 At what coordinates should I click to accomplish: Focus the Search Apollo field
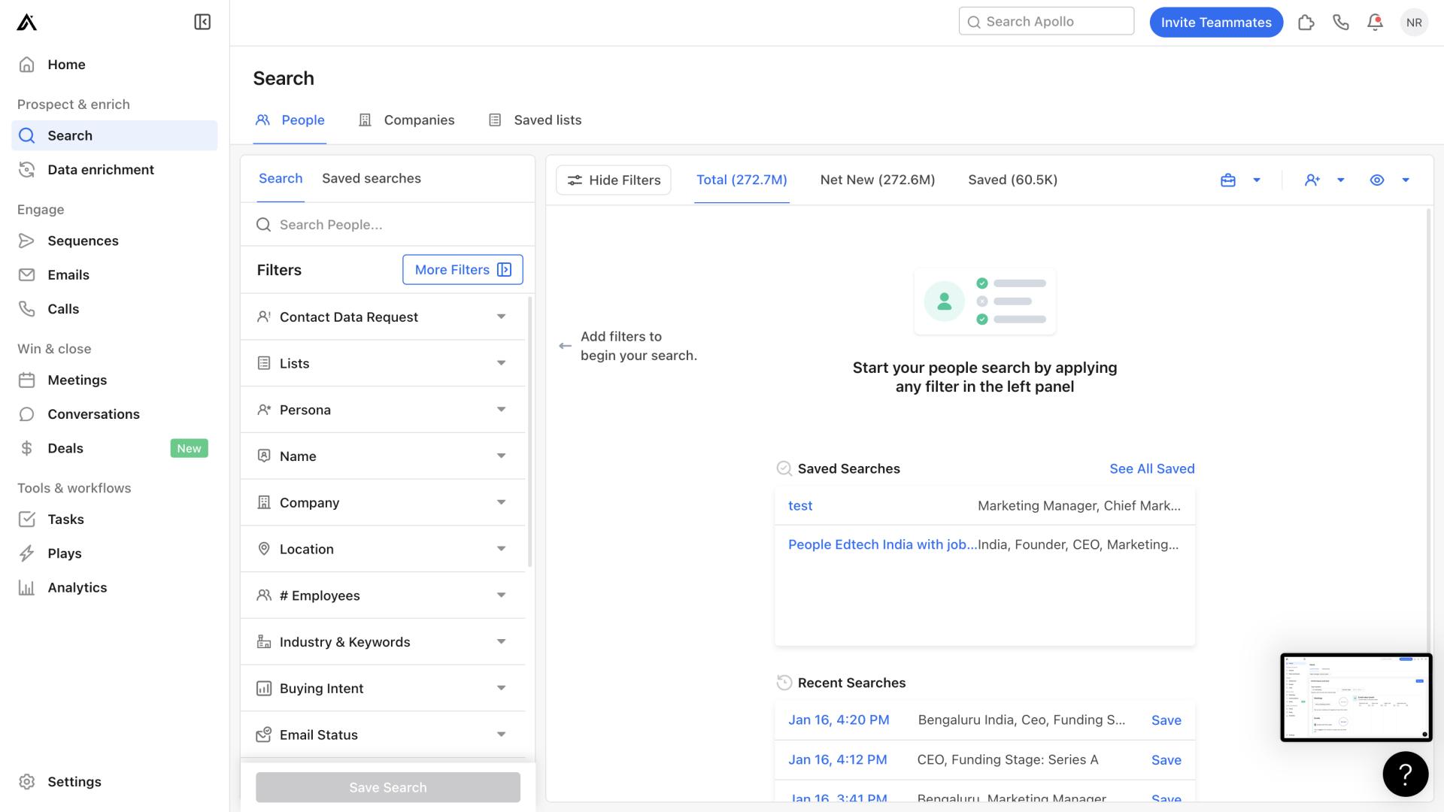pyautogui.click(x=1046, y=22)
